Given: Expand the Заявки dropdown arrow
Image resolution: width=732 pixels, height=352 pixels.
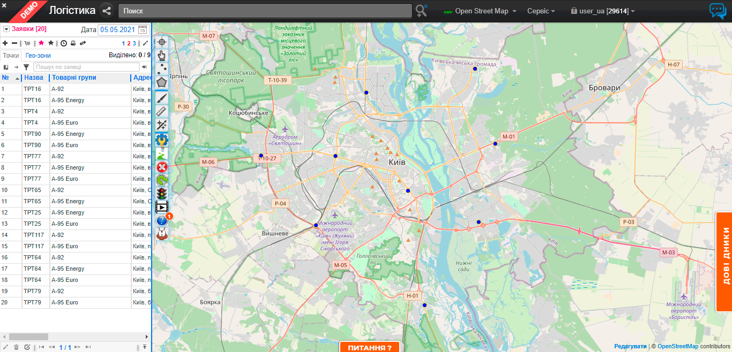Looking at the screenshot, I should [x=6, y=29].
